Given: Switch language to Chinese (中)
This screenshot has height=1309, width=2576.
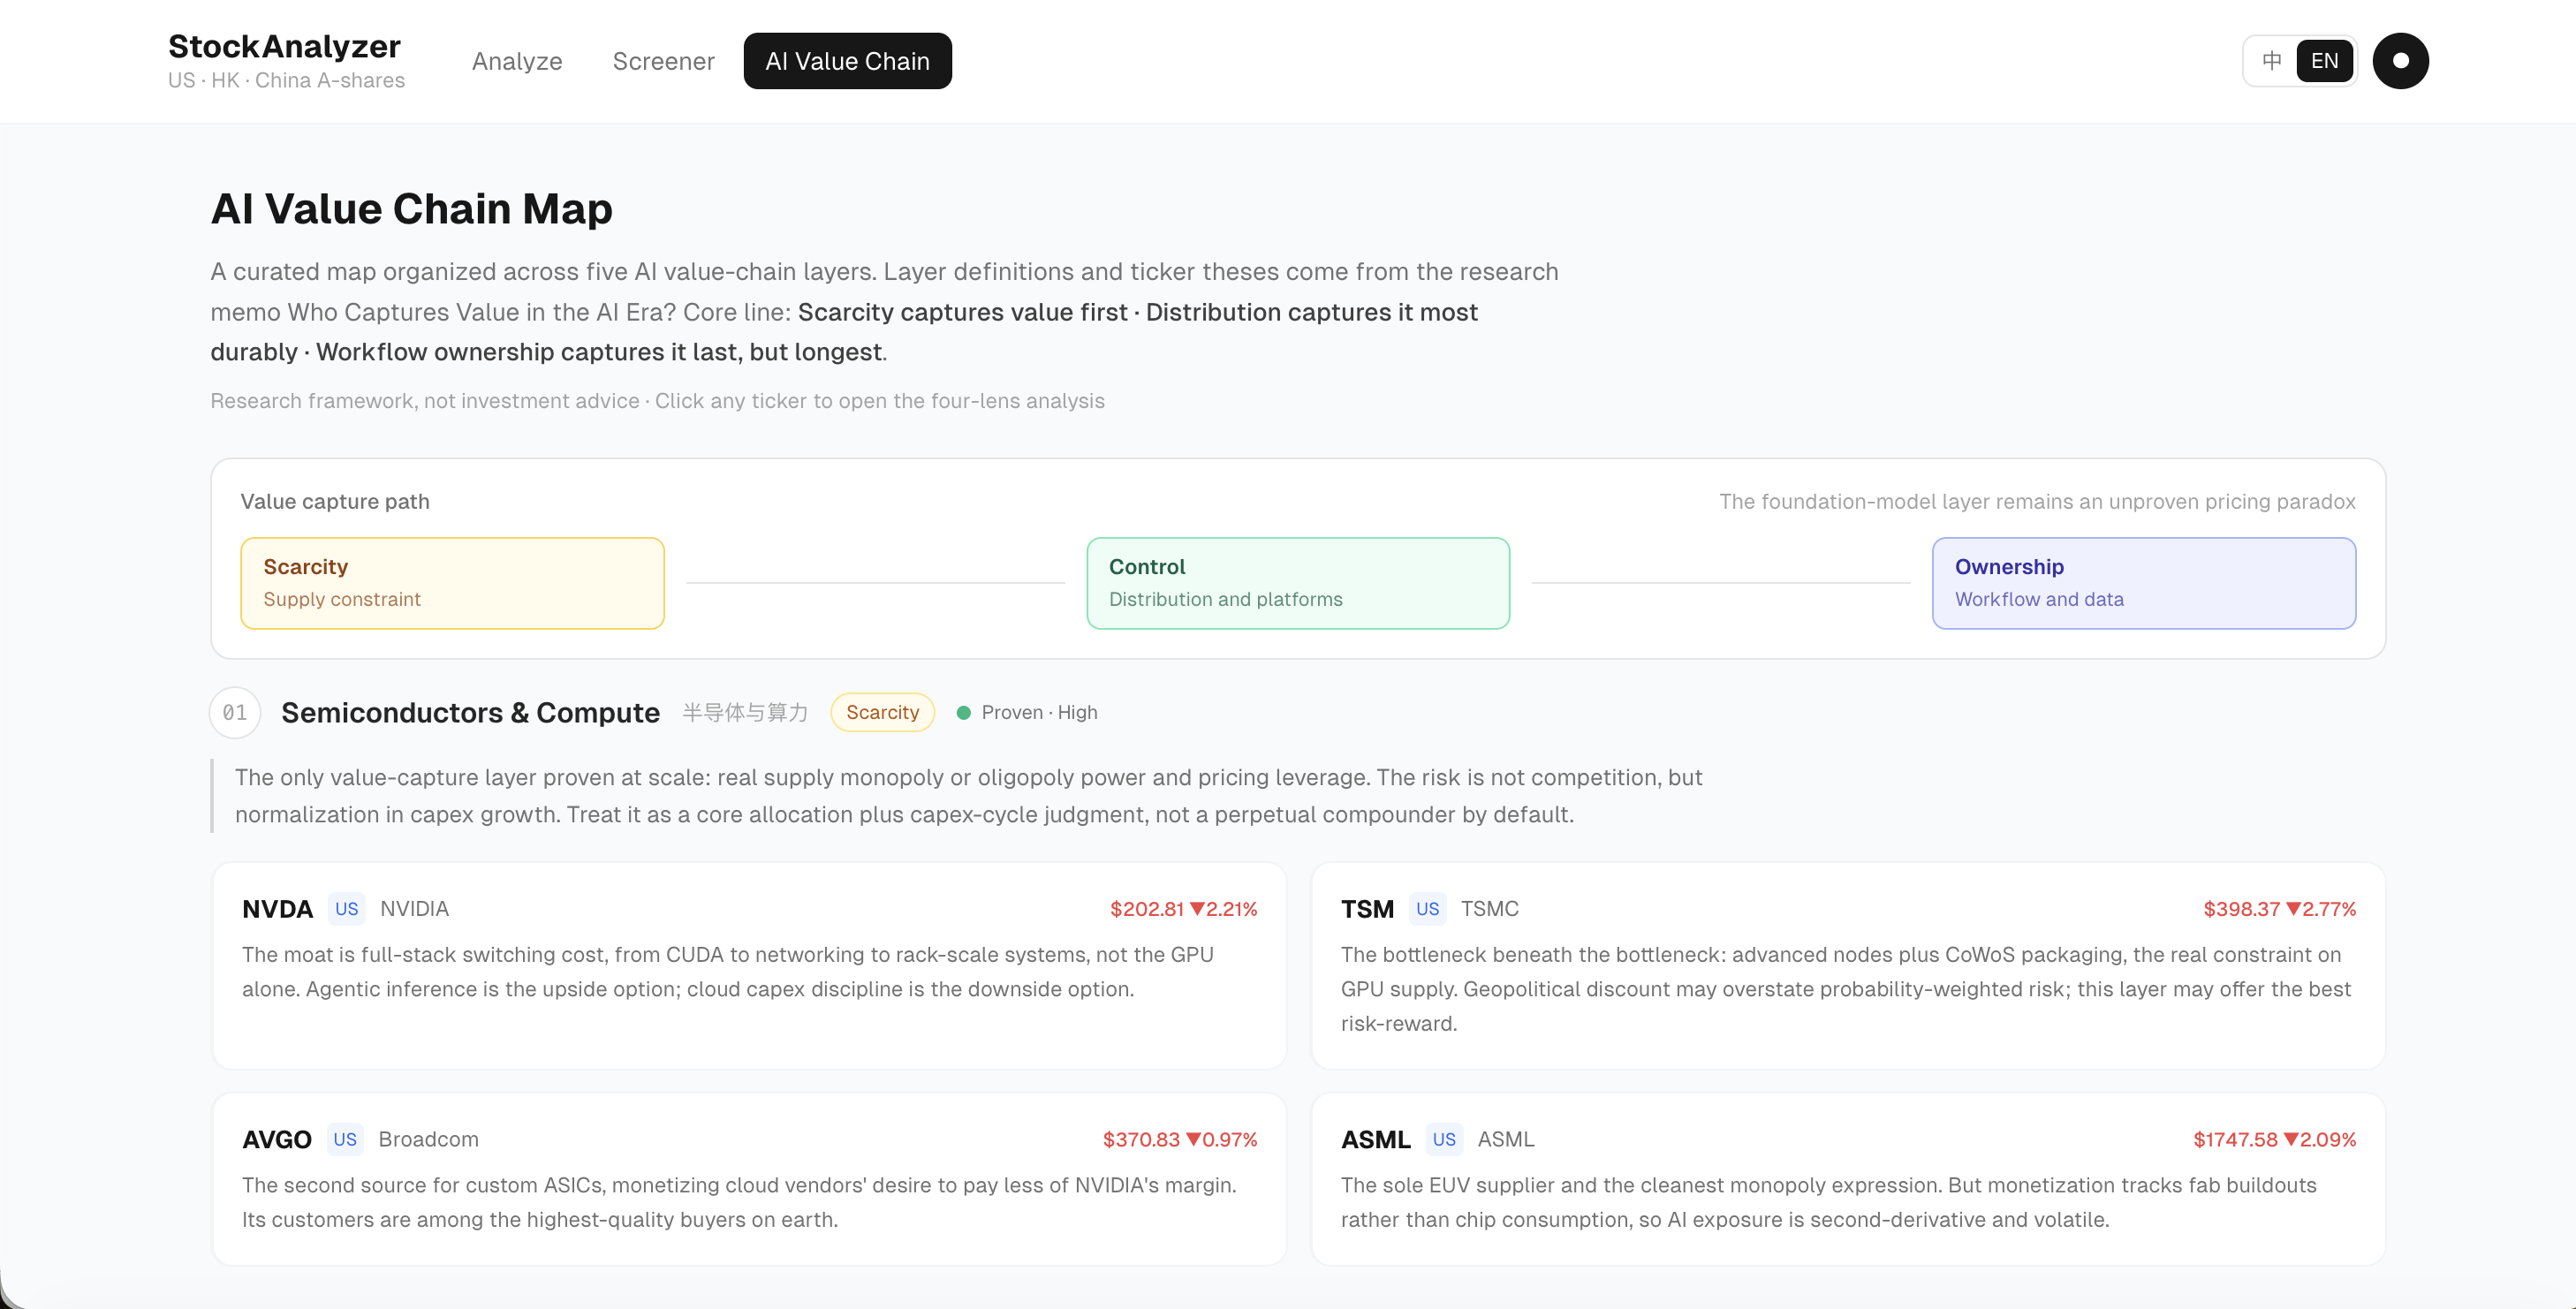Looking at the screenshot, I should [2272, 61].
